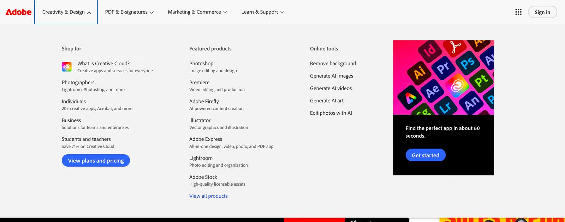Open the Photoshop featured product
Image resolution: width=565 pixels, height=222 pixels.
point(201,64)
